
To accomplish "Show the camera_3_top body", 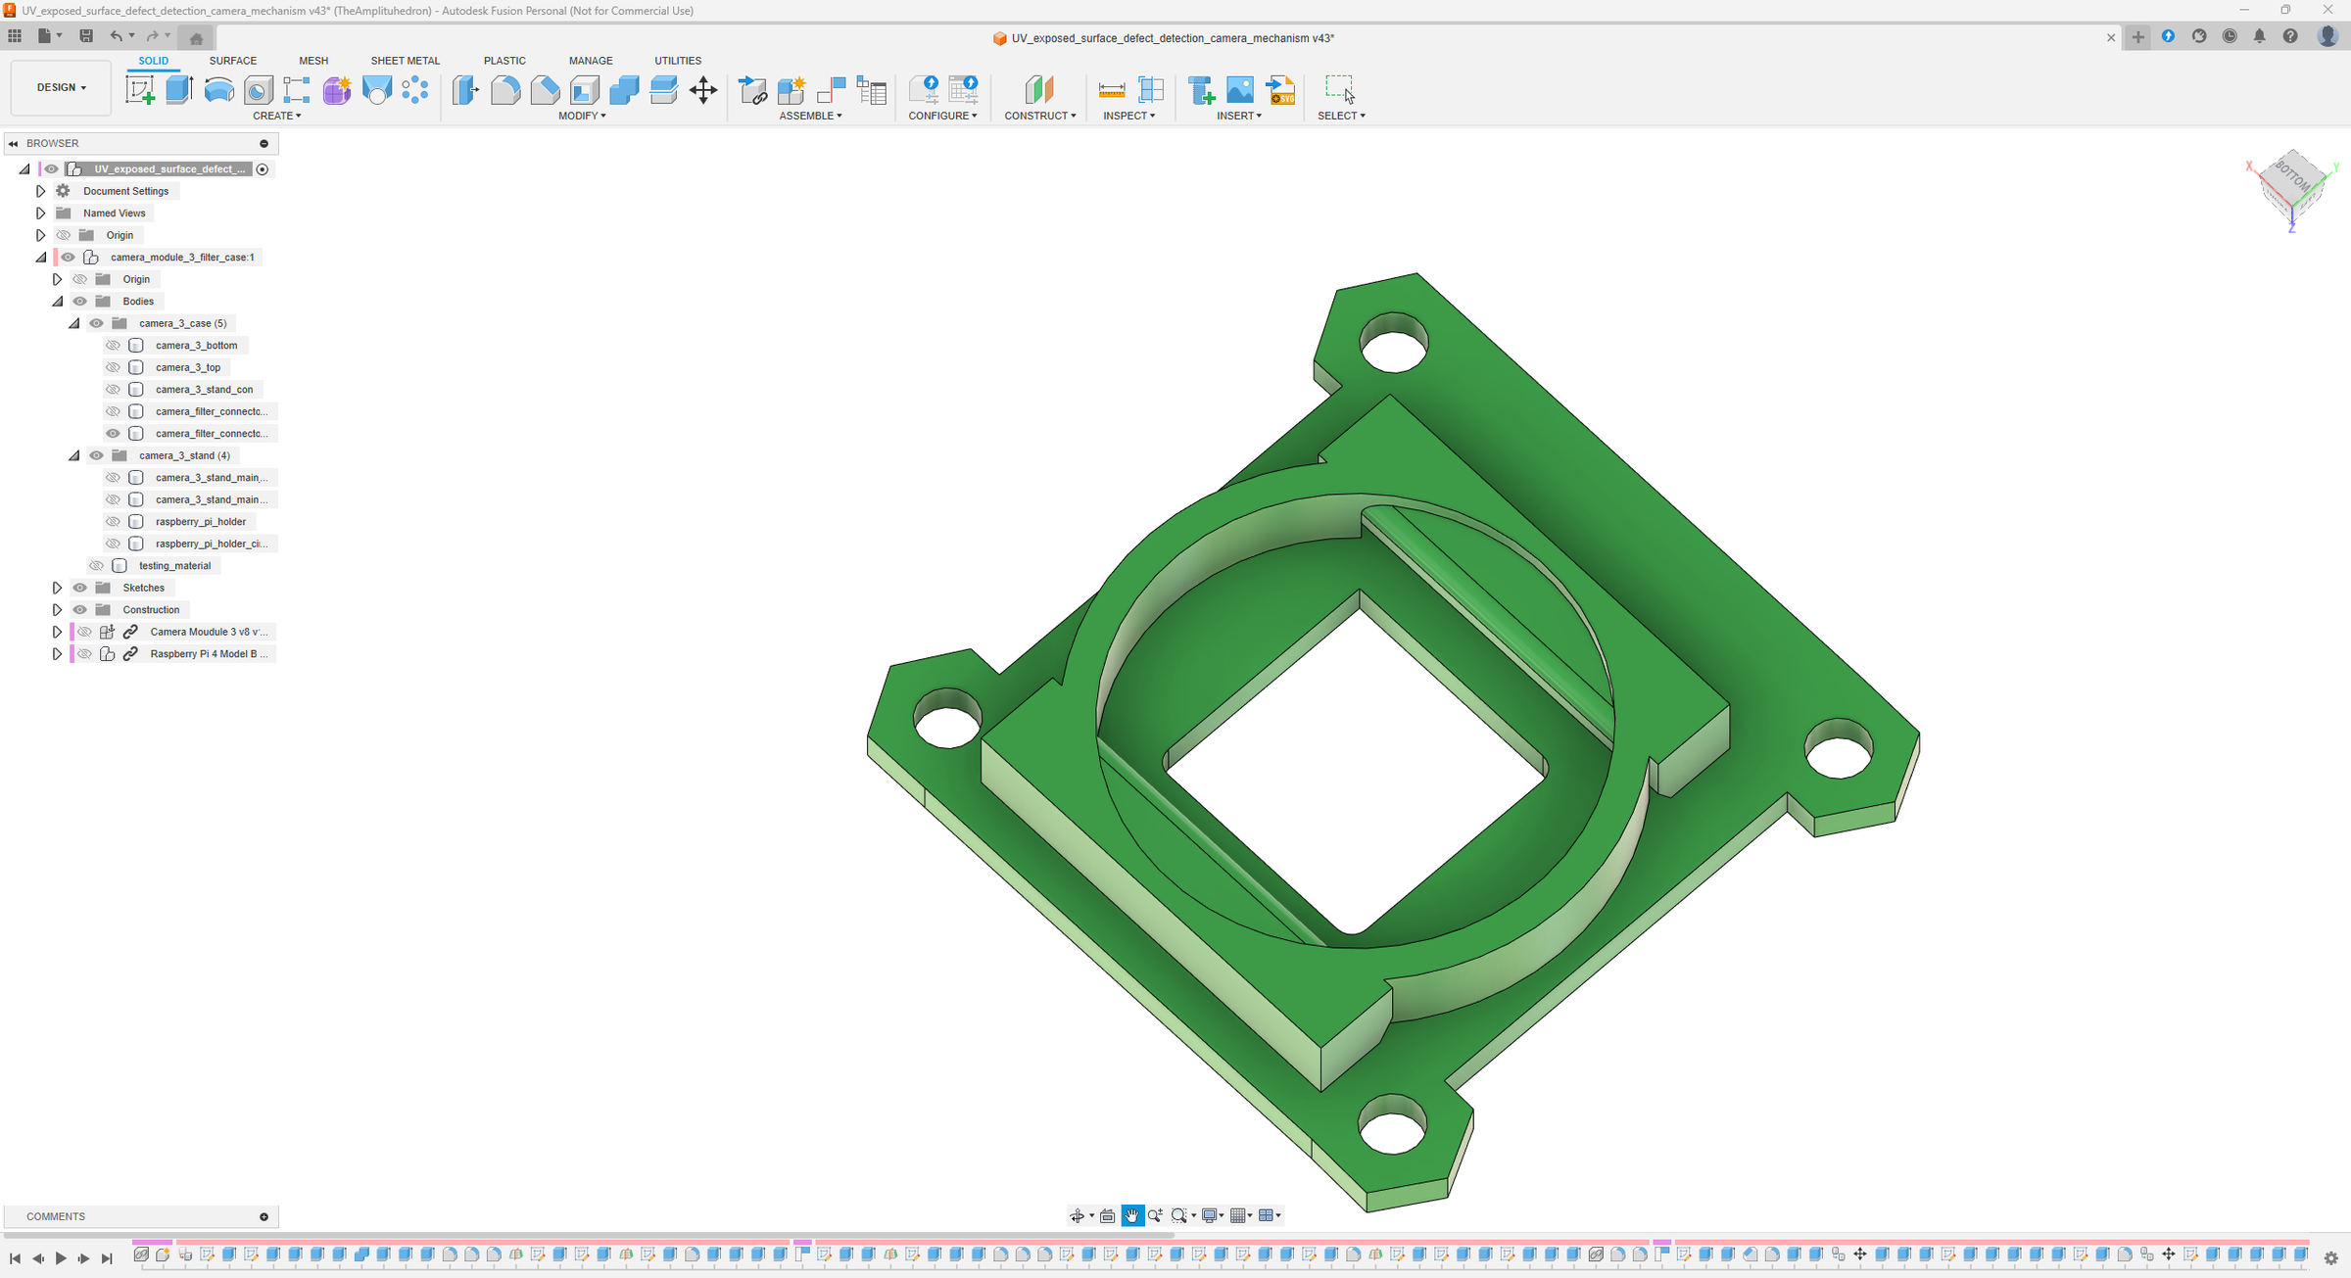I will pos(113,367).
